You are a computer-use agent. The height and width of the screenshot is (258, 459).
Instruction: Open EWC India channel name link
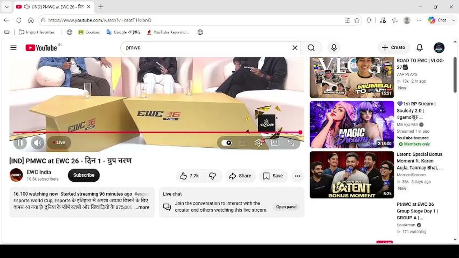39,172
